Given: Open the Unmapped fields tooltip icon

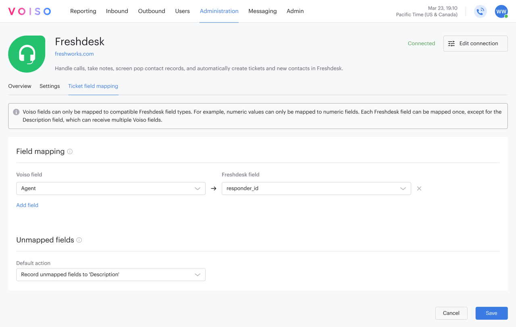Looking at the screenshot, I should pyautogui.click(x=79, y=240).
